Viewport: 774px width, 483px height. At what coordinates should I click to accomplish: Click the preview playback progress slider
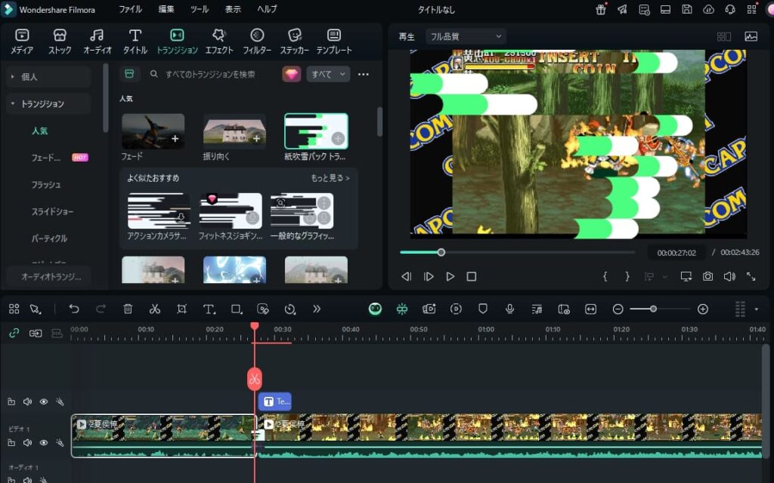pyautogui.click(x=517, y=252)
